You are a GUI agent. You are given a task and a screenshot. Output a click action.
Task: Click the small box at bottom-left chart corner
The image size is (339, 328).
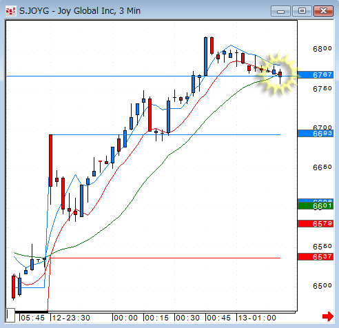click(10, 315)
